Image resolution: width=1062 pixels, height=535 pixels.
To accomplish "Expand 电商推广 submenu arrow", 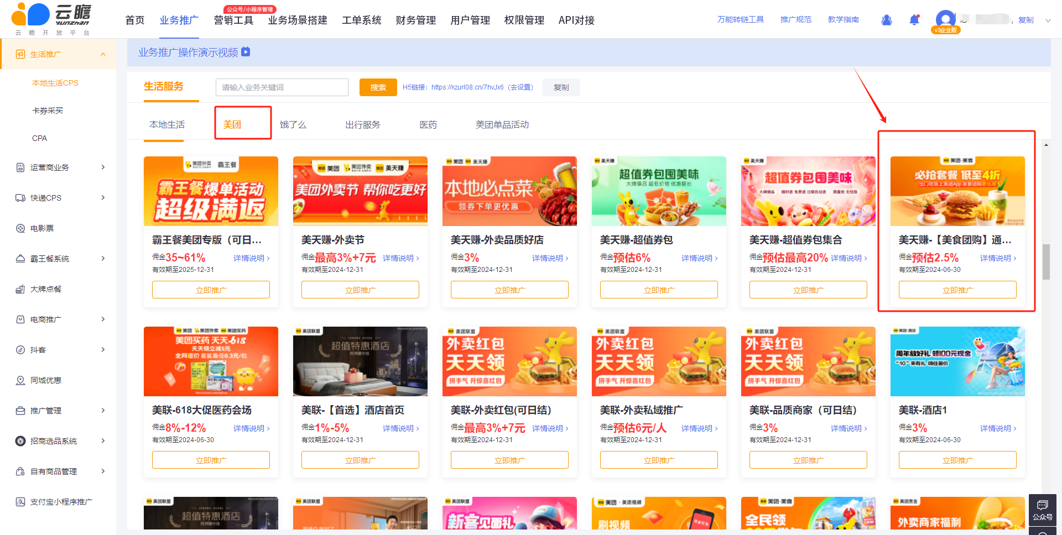I will 103,319.
